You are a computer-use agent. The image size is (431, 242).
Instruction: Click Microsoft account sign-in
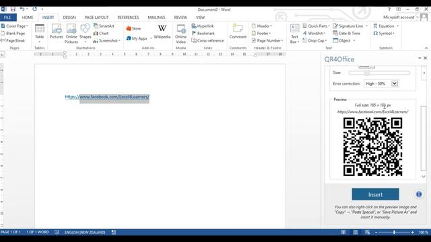[399, 17]
